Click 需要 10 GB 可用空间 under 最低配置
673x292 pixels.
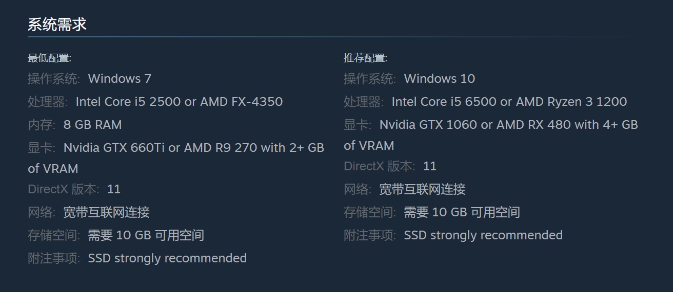click(146, 235)
